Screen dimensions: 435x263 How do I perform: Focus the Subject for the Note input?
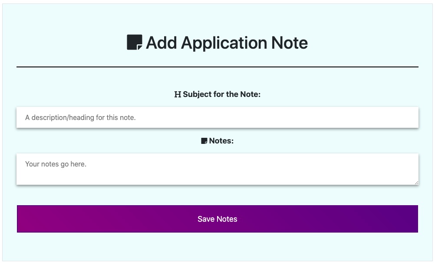tap(217, 117)
